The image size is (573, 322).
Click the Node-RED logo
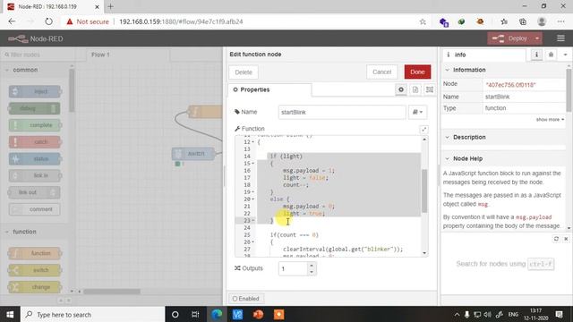(36, 38)
